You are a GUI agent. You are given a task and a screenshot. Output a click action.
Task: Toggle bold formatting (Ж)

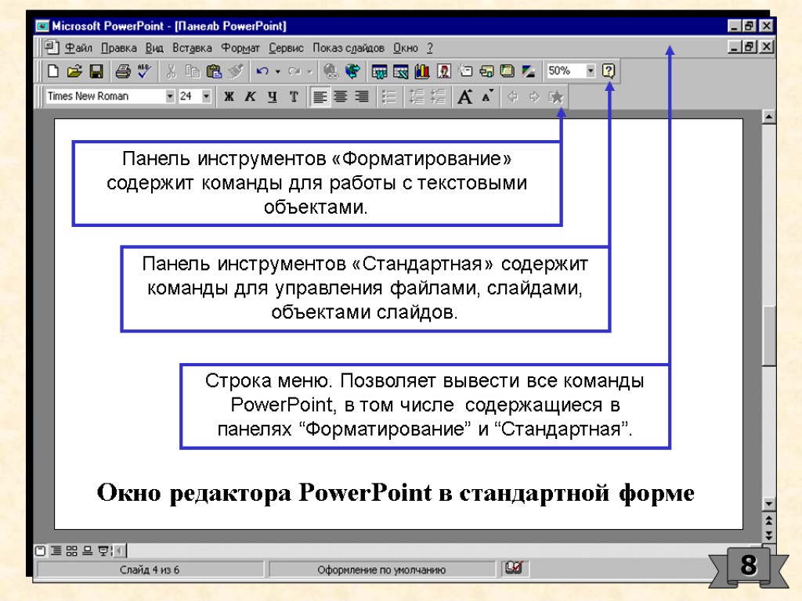coord(229,96)
